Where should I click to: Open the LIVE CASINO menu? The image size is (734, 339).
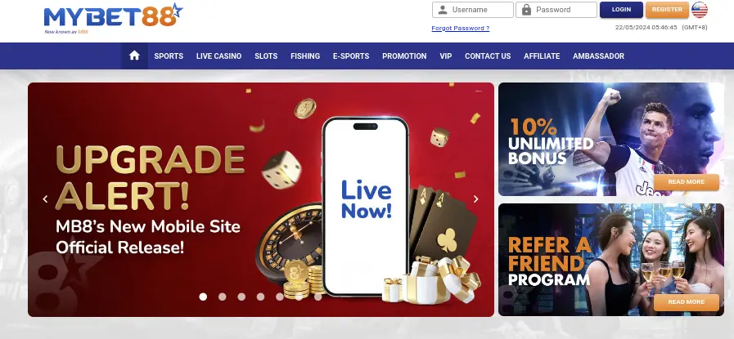pyautogui.click(x=218, y=56)
